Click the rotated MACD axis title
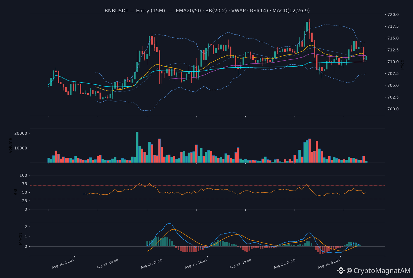Image resolution: width=413 pixels, height=278 pixels. point(21,239)
